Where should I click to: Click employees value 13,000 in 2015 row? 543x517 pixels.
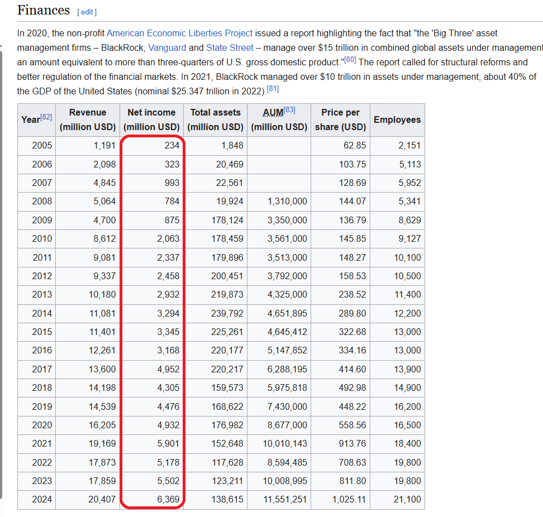pyautogui.click(x=408, y=332)
